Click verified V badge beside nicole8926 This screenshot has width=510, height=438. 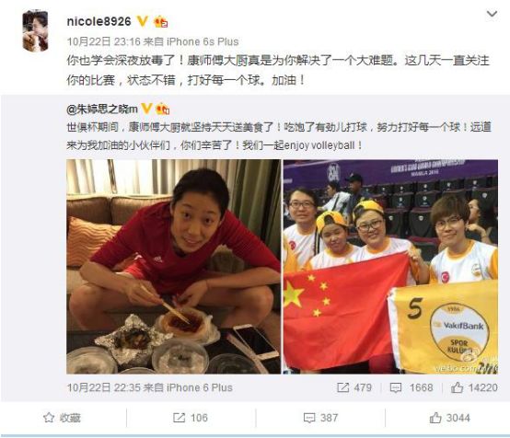tap(142, 21)
